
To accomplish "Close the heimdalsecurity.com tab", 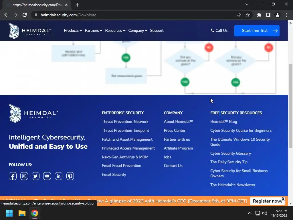I will [x=66, y=5].
